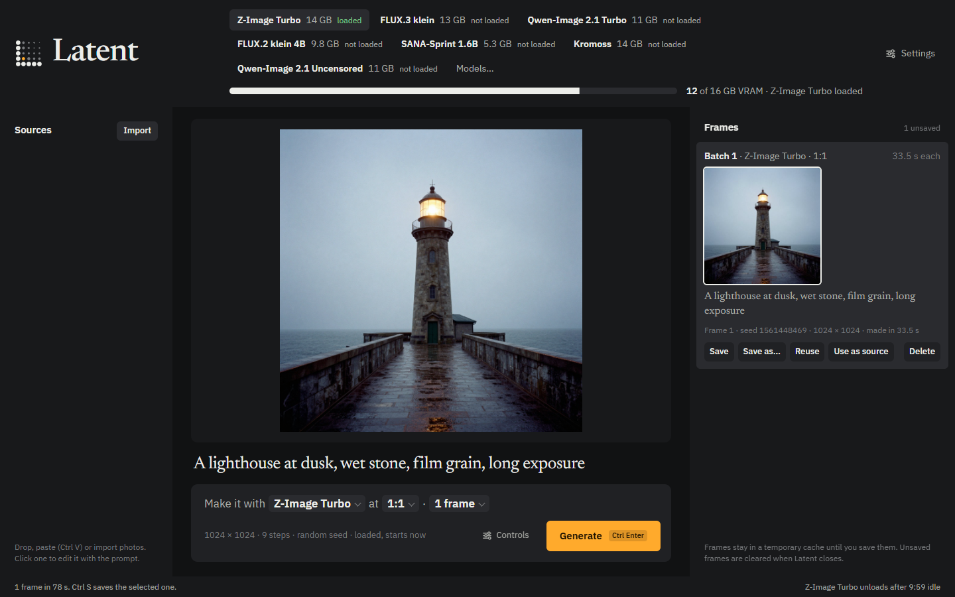Click the Import sources button
The height and width of the screenshot is (597, 955).
coord(137,131)
